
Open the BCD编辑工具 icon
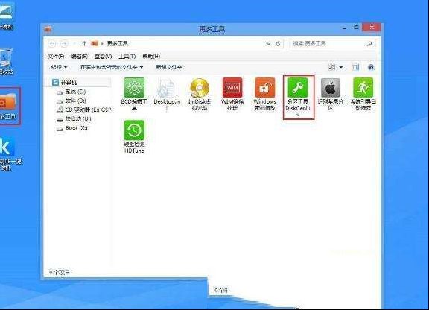pyautogui.click(x=134, y=94)
